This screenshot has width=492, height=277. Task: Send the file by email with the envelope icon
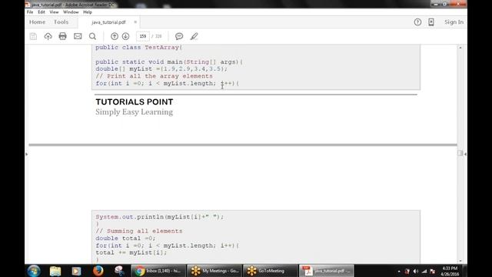click(x=78, y=36)
